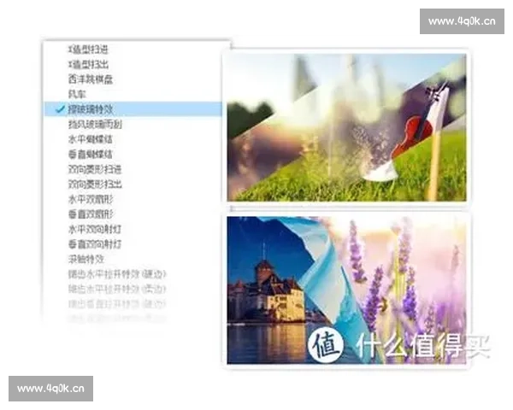Pick the 水平双扇形 effect
Viewport: 513px width, 410px height.
pyautogui.click(x=91, y=199)
